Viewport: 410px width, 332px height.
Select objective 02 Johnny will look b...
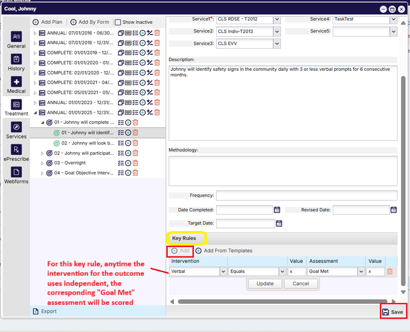pos(88,143)
